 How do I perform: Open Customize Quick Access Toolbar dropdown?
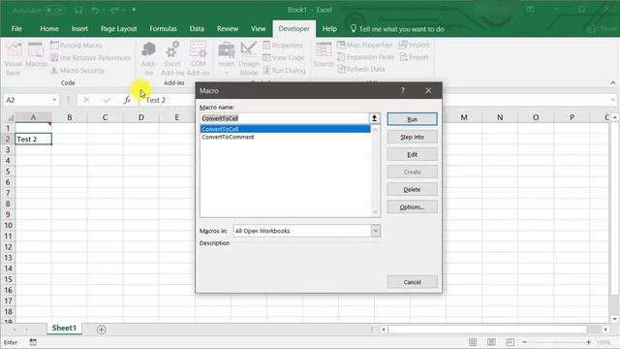pos(134,10)
